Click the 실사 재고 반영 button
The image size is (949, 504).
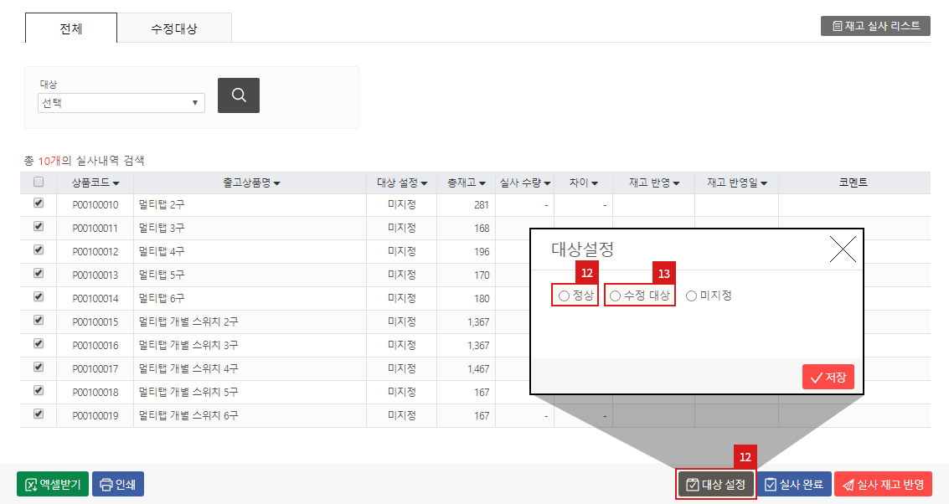click(883, 484)
